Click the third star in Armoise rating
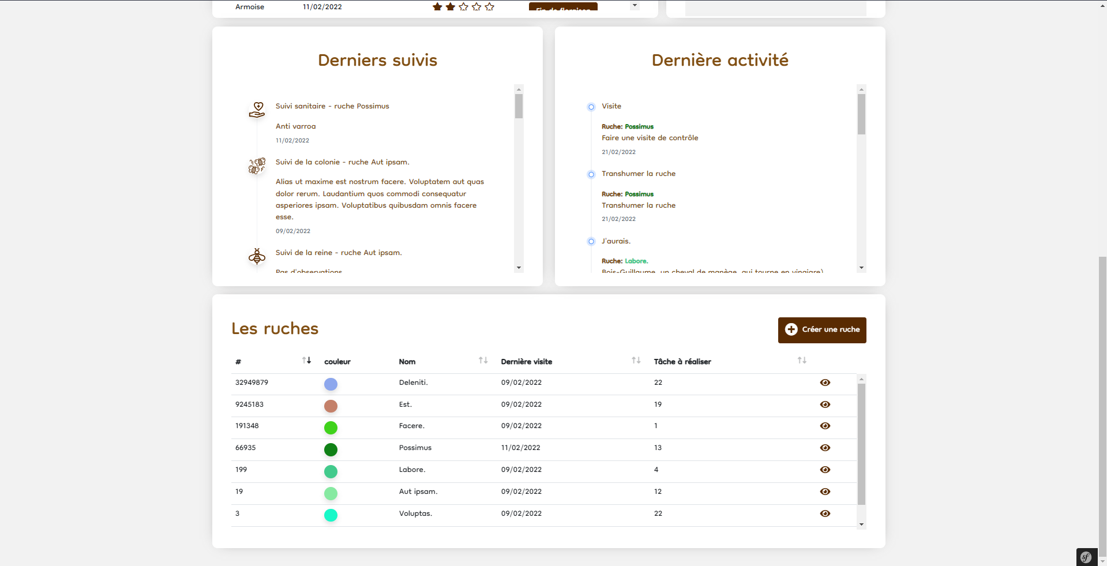The image size is (1107, 566). pos(463,7)
